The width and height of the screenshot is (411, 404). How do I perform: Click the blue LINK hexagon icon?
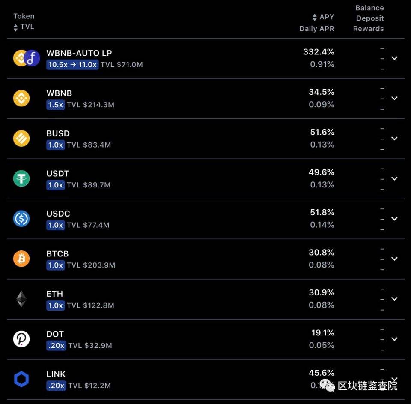[21, 379]
